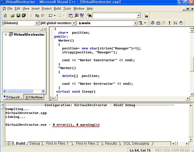Open the Insert menu
Screen dimensions: 194x152
click(x=36, y=8)
